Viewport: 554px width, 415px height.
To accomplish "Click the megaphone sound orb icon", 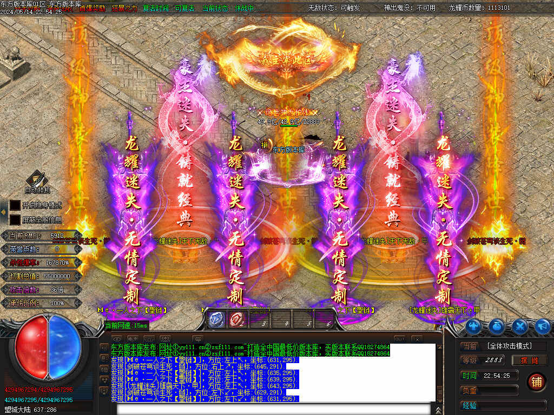I will 543,326.
